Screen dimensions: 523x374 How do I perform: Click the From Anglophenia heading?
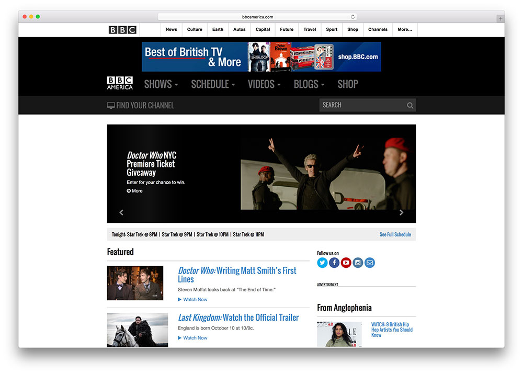(x=344, y=308)
